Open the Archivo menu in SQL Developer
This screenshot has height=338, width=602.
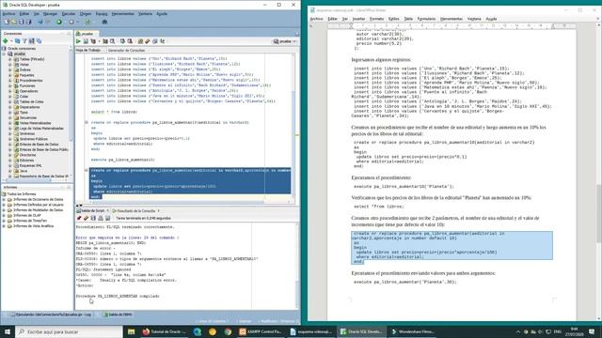[x=8, y=14]
